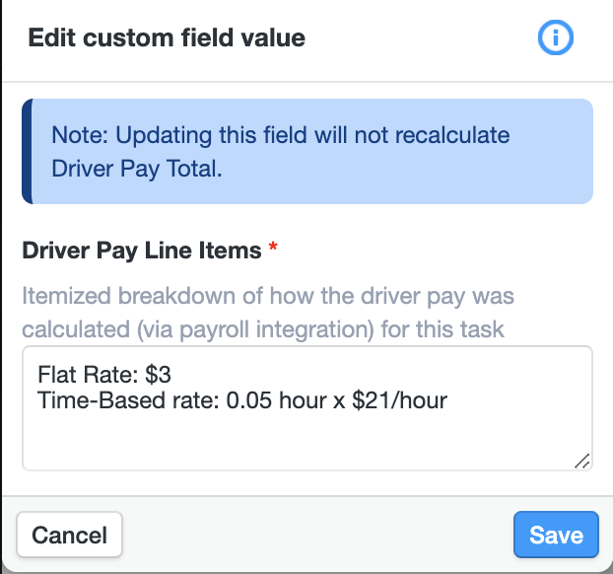The width and height of the screenshot is (613, 574).
Task: Click 'Note:' word at banner start
Action: coord(80,135)
